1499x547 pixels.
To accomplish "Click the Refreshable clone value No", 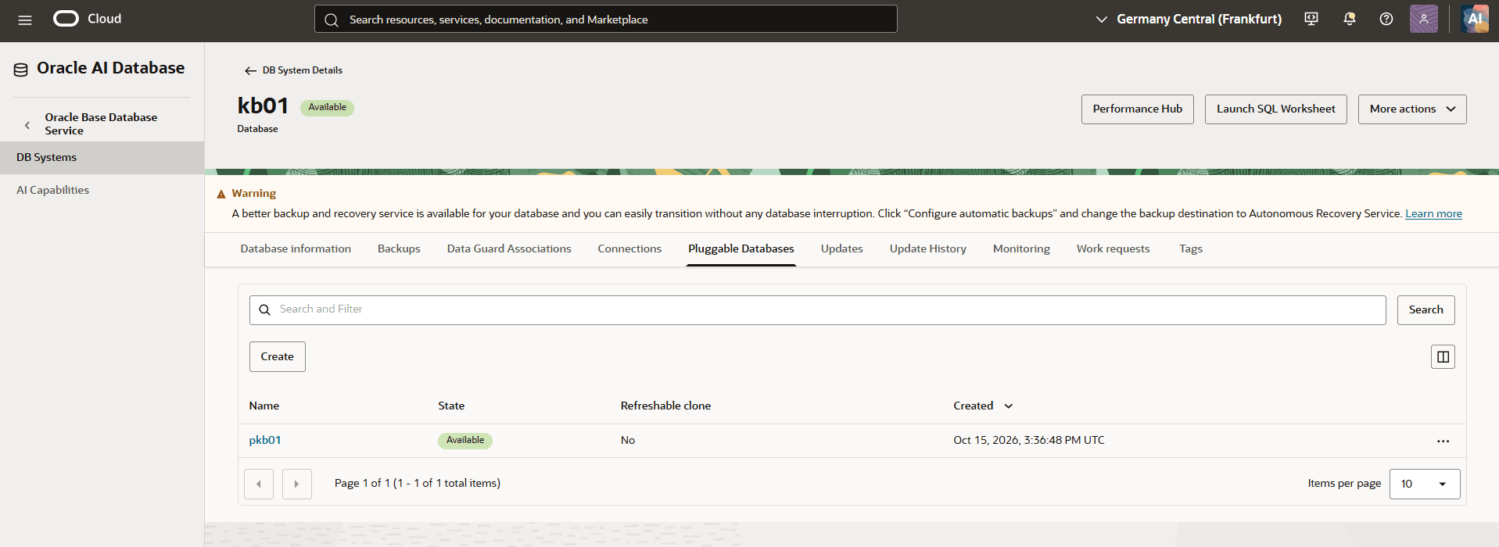I will pyautogui.click(x=628, y=440).
